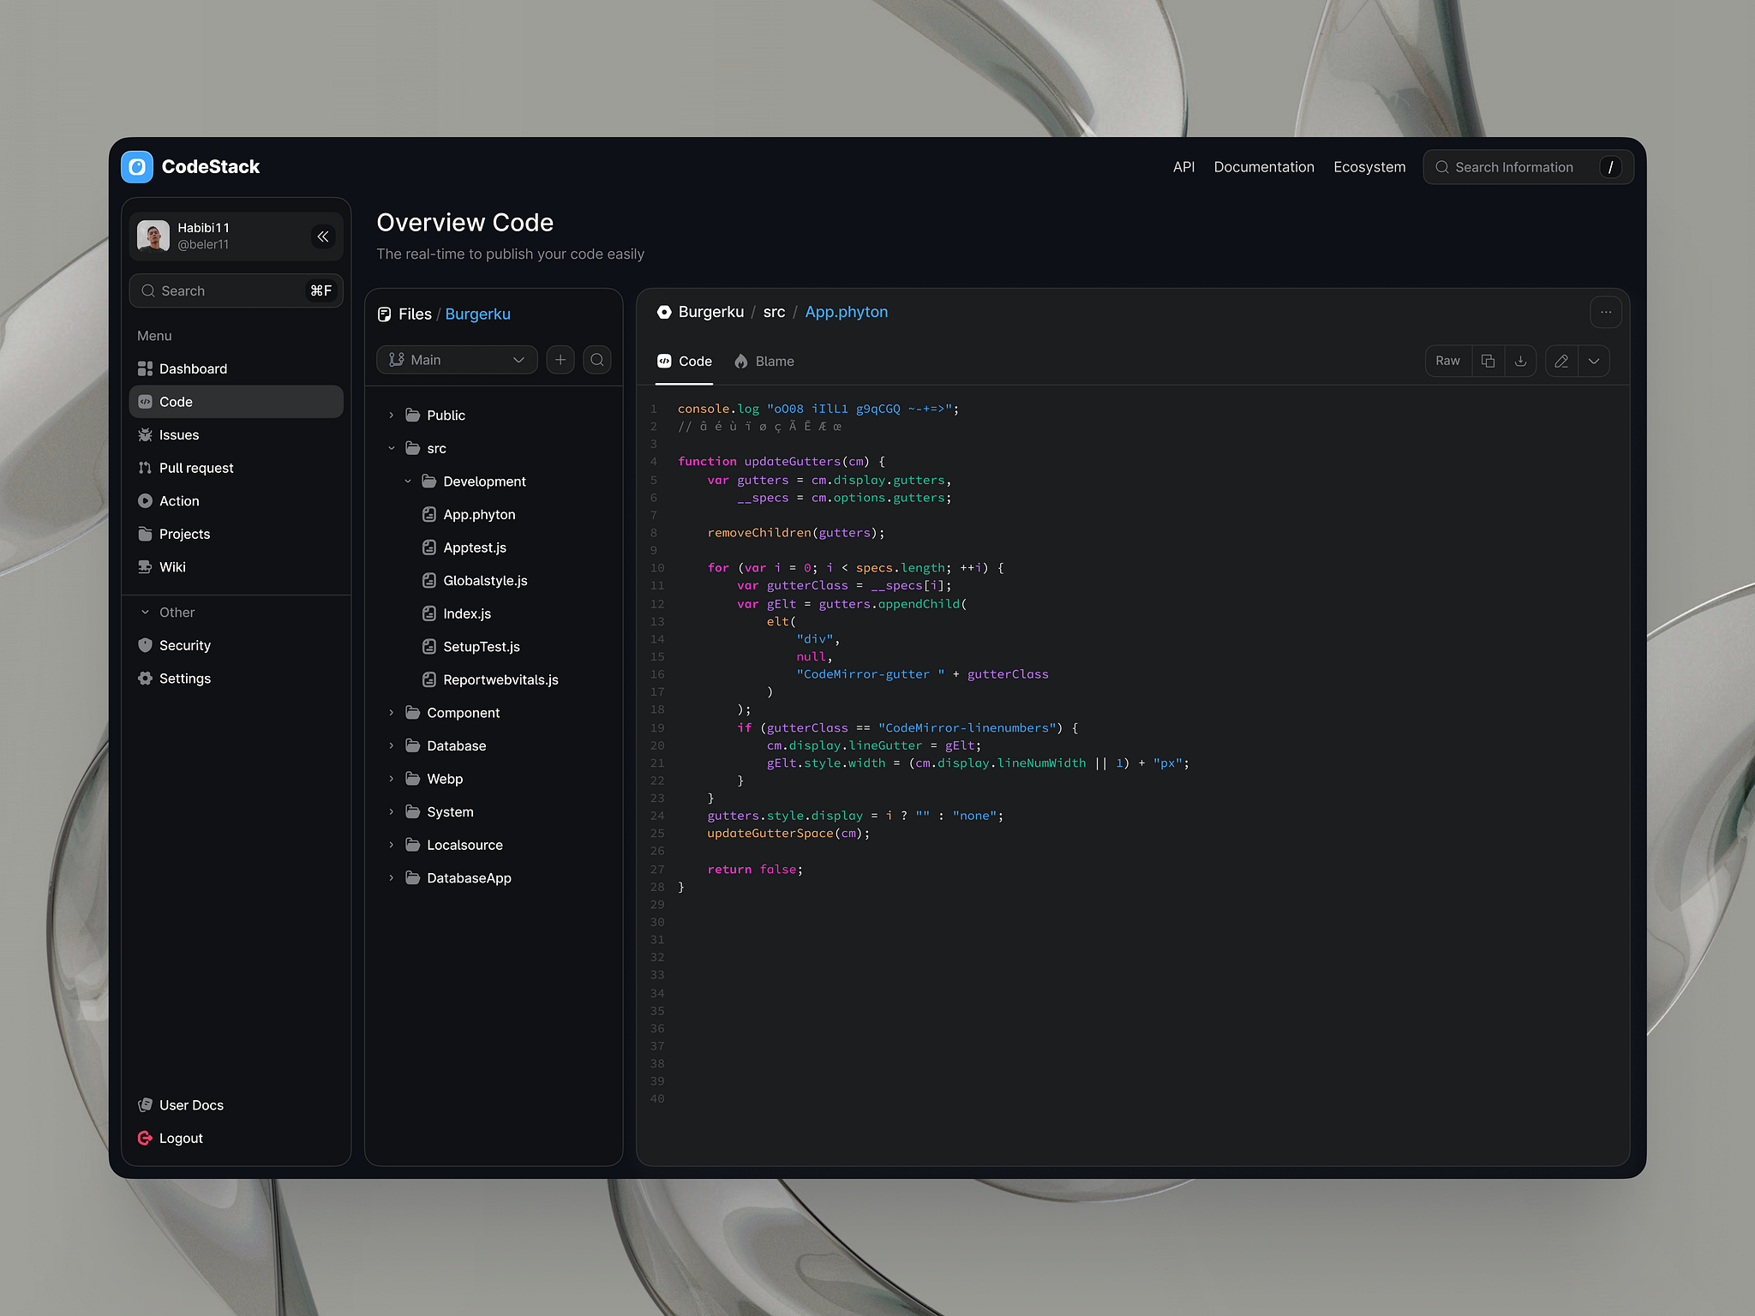Create a new file with the plus icon
Viewport: 1755px width, 1316px height.
[x=560, y=359]
